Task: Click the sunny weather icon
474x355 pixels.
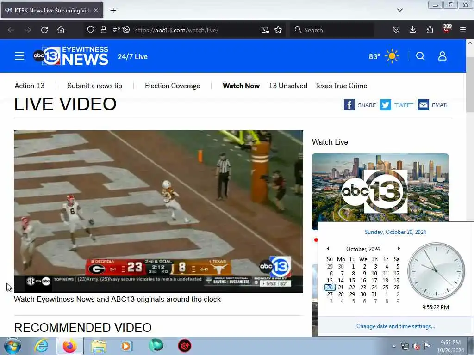Action: pyautogui.click(x=392, y=56)
